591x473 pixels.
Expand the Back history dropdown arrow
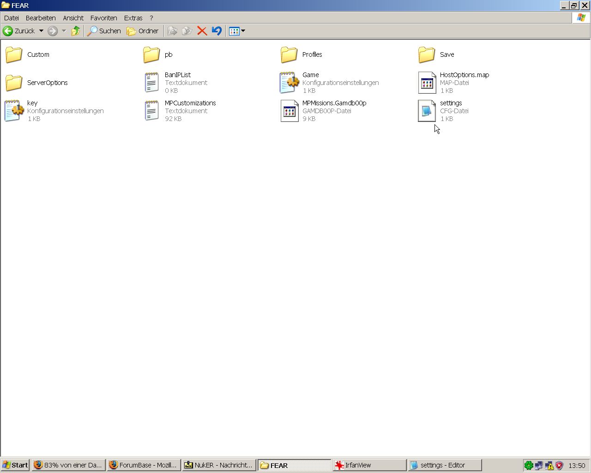41,31
